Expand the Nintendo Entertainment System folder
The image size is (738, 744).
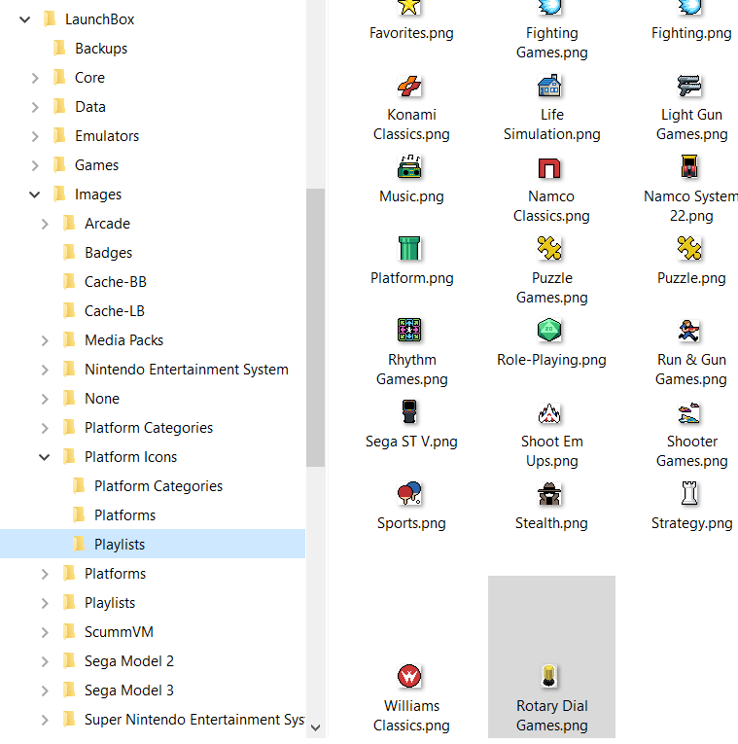point(45,370)
